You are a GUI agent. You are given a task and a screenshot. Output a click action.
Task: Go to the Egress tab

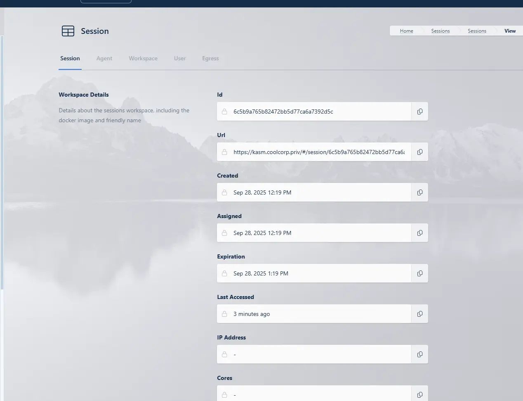(x=210, y=59)
